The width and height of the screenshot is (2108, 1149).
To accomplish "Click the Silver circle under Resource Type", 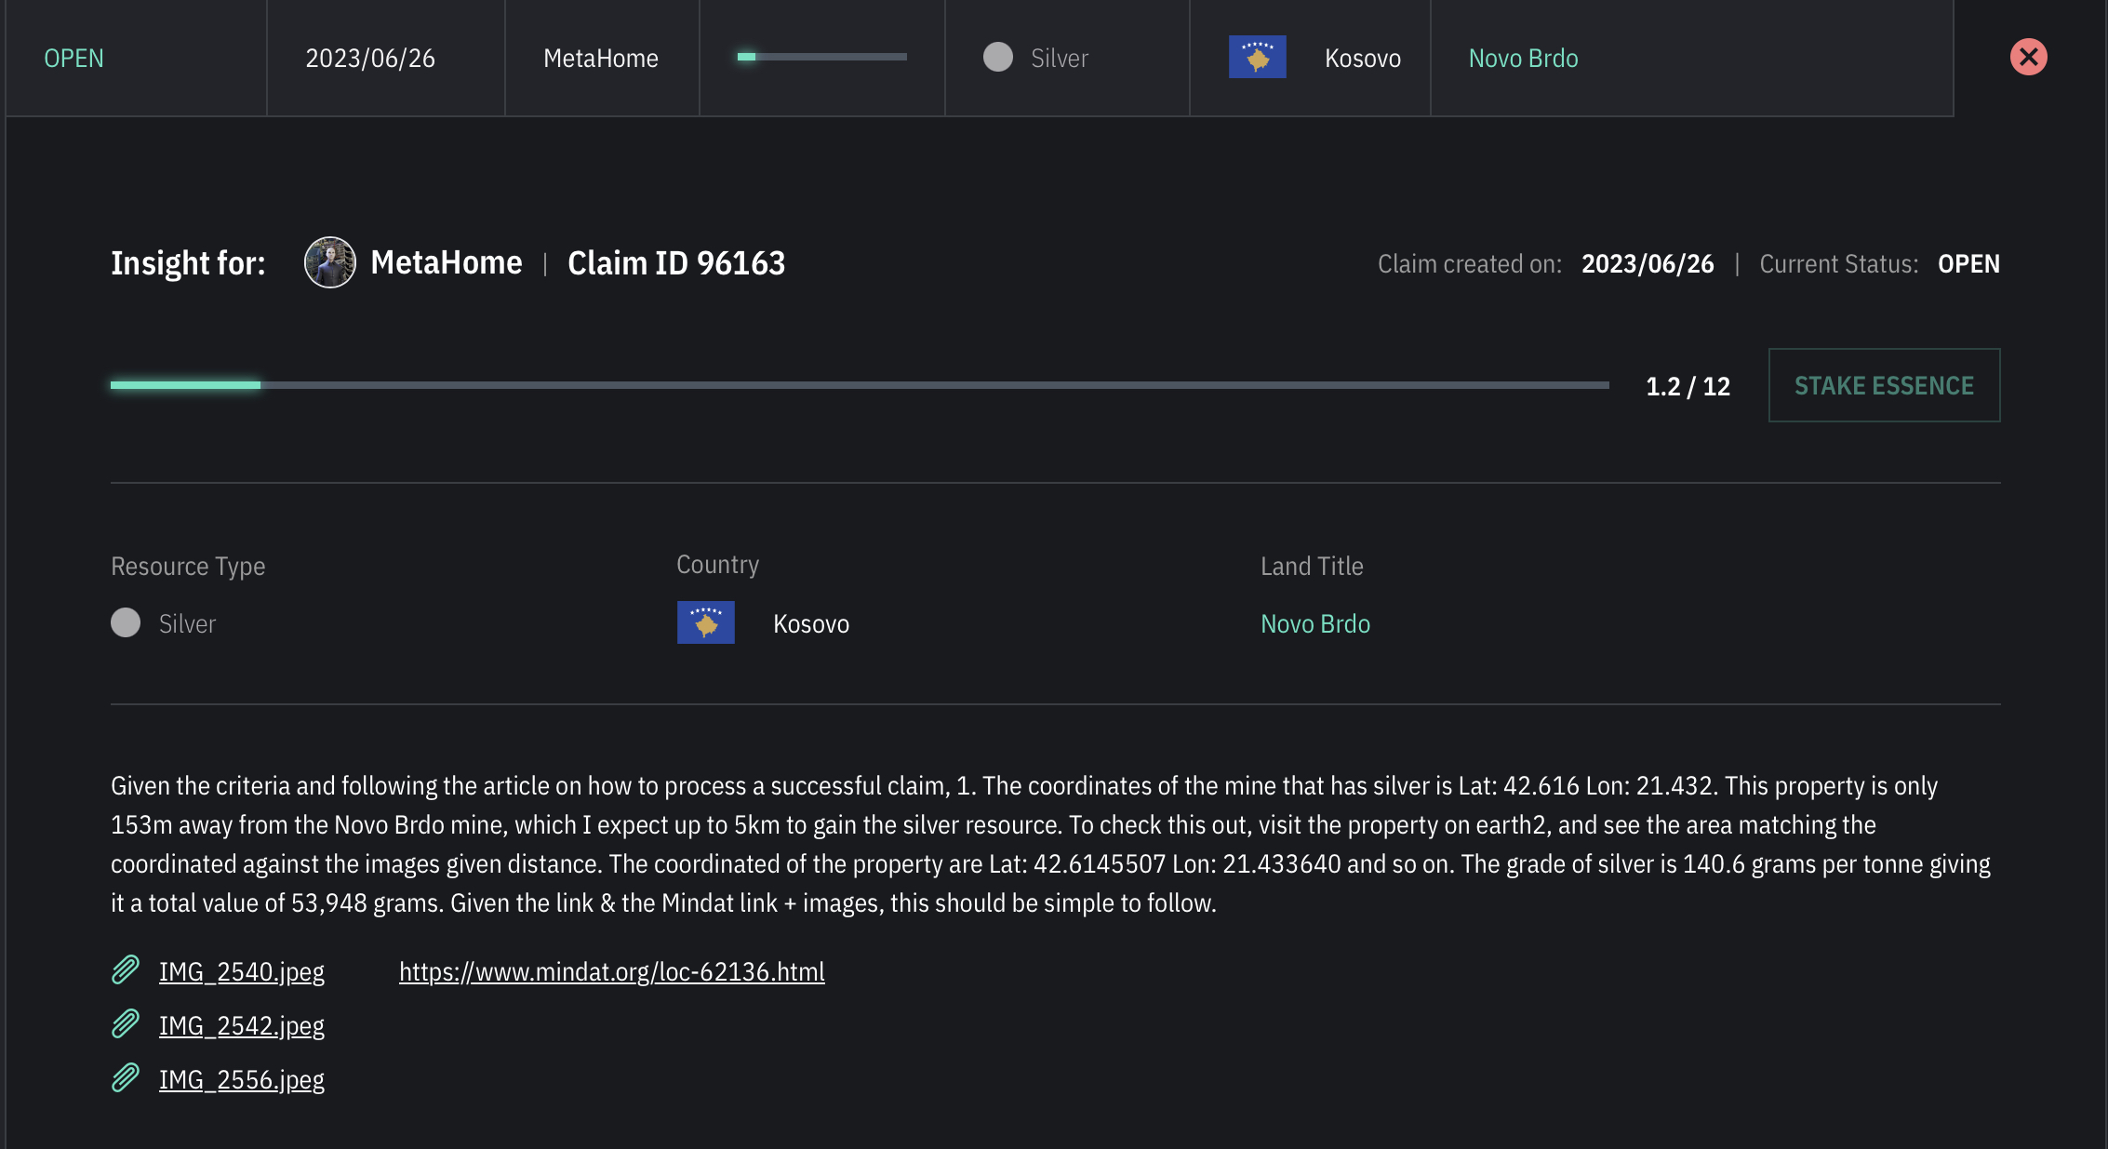I will tap(126, 622).
